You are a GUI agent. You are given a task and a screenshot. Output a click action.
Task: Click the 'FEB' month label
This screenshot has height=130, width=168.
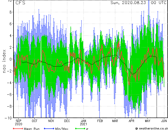tap(100, 121)
